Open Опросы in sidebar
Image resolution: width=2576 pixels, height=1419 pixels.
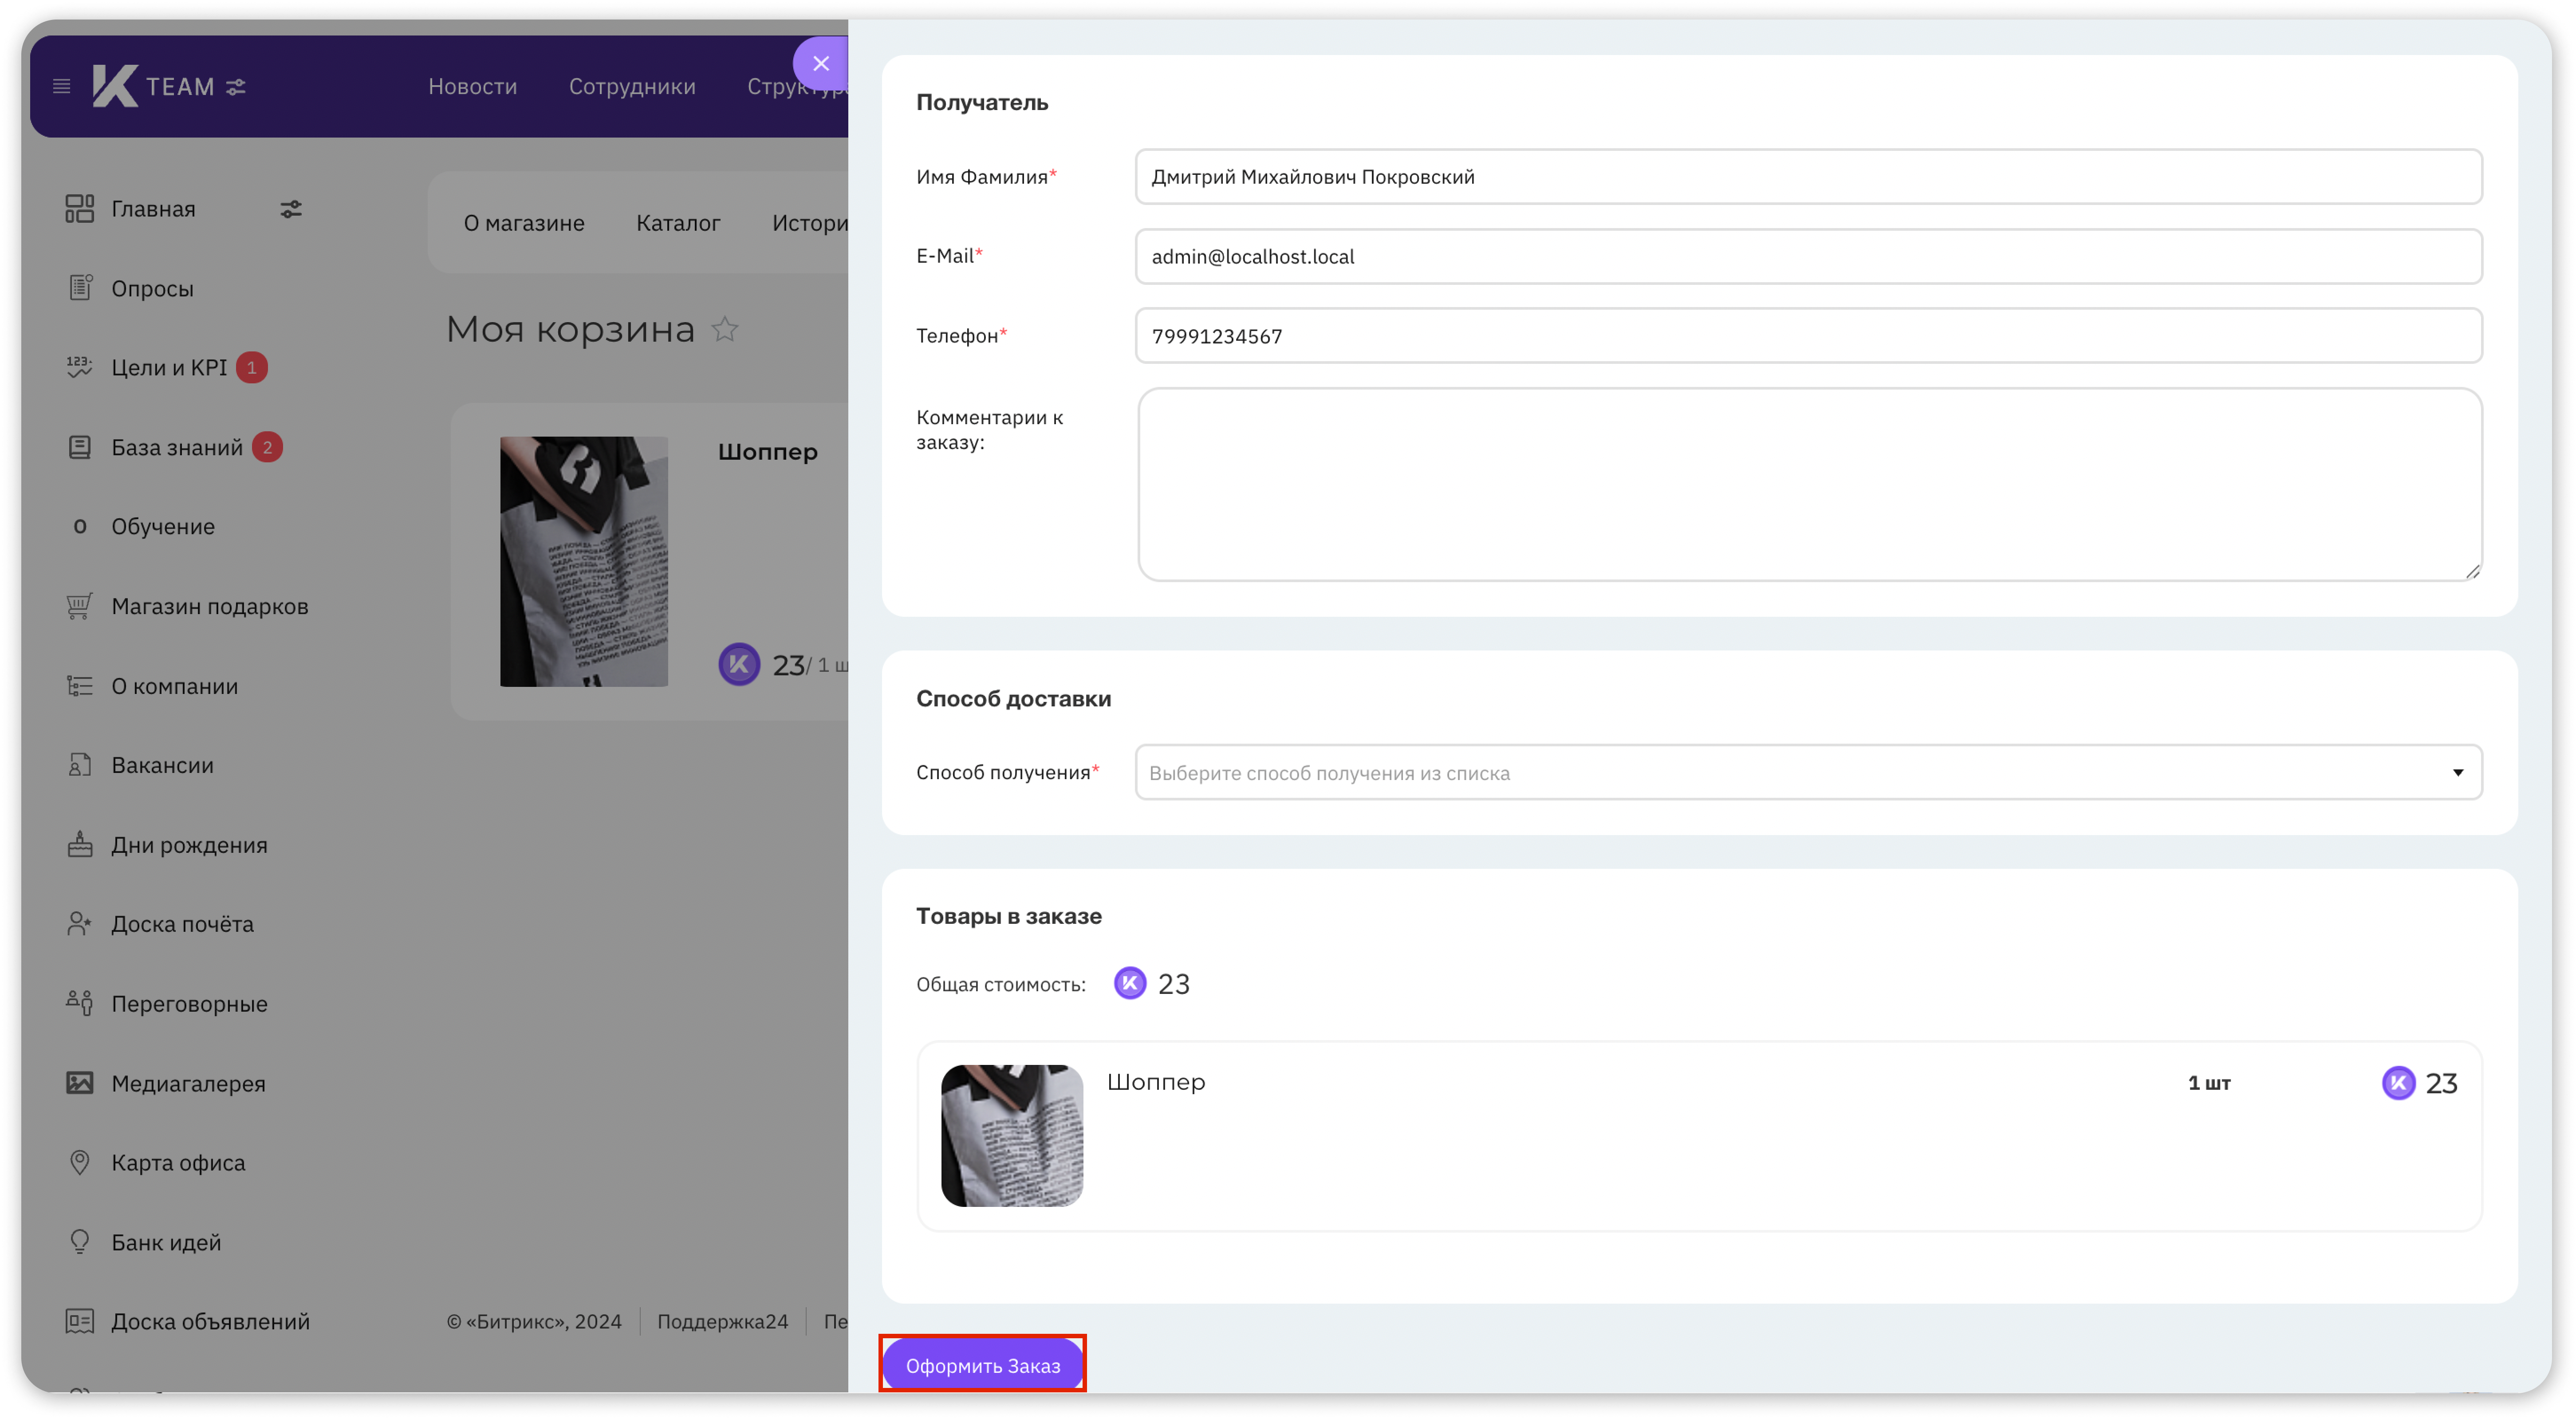point(152,288)
